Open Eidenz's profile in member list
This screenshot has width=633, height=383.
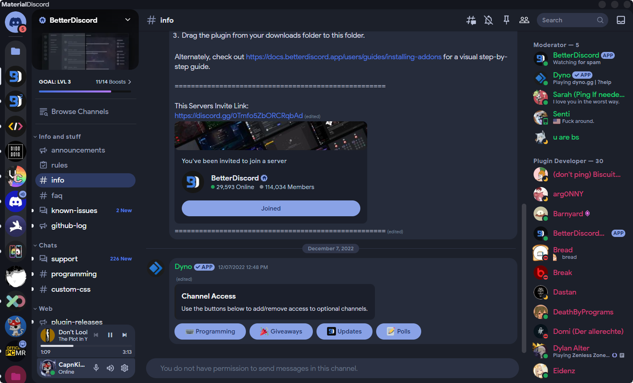point(579,371)
